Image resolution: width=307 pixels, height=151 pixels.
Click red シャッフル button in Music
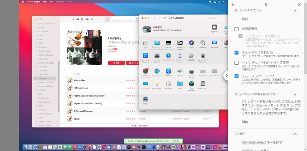[132, 63]
